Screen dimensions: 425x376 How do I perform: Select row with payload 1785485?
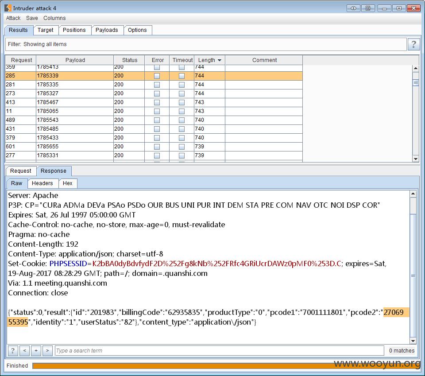[x=154, y=129]
